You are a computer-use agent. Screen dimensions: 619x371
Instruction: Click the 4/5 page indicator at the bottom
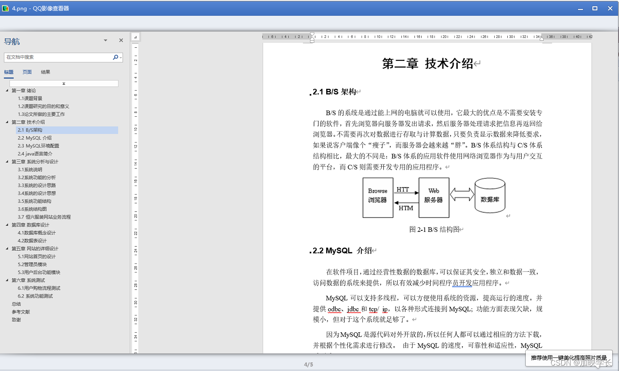(309, 364)
